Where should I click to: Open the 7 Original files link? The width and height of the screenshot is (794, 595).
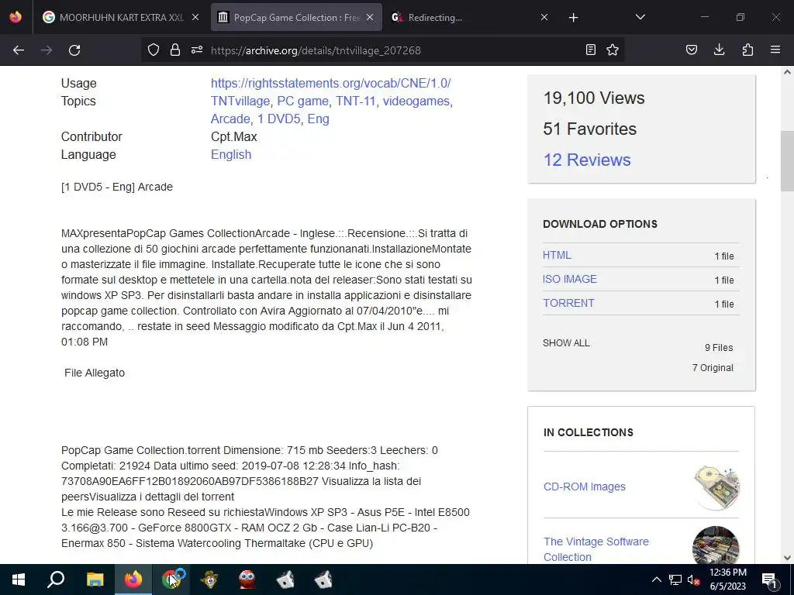(713, 368)
